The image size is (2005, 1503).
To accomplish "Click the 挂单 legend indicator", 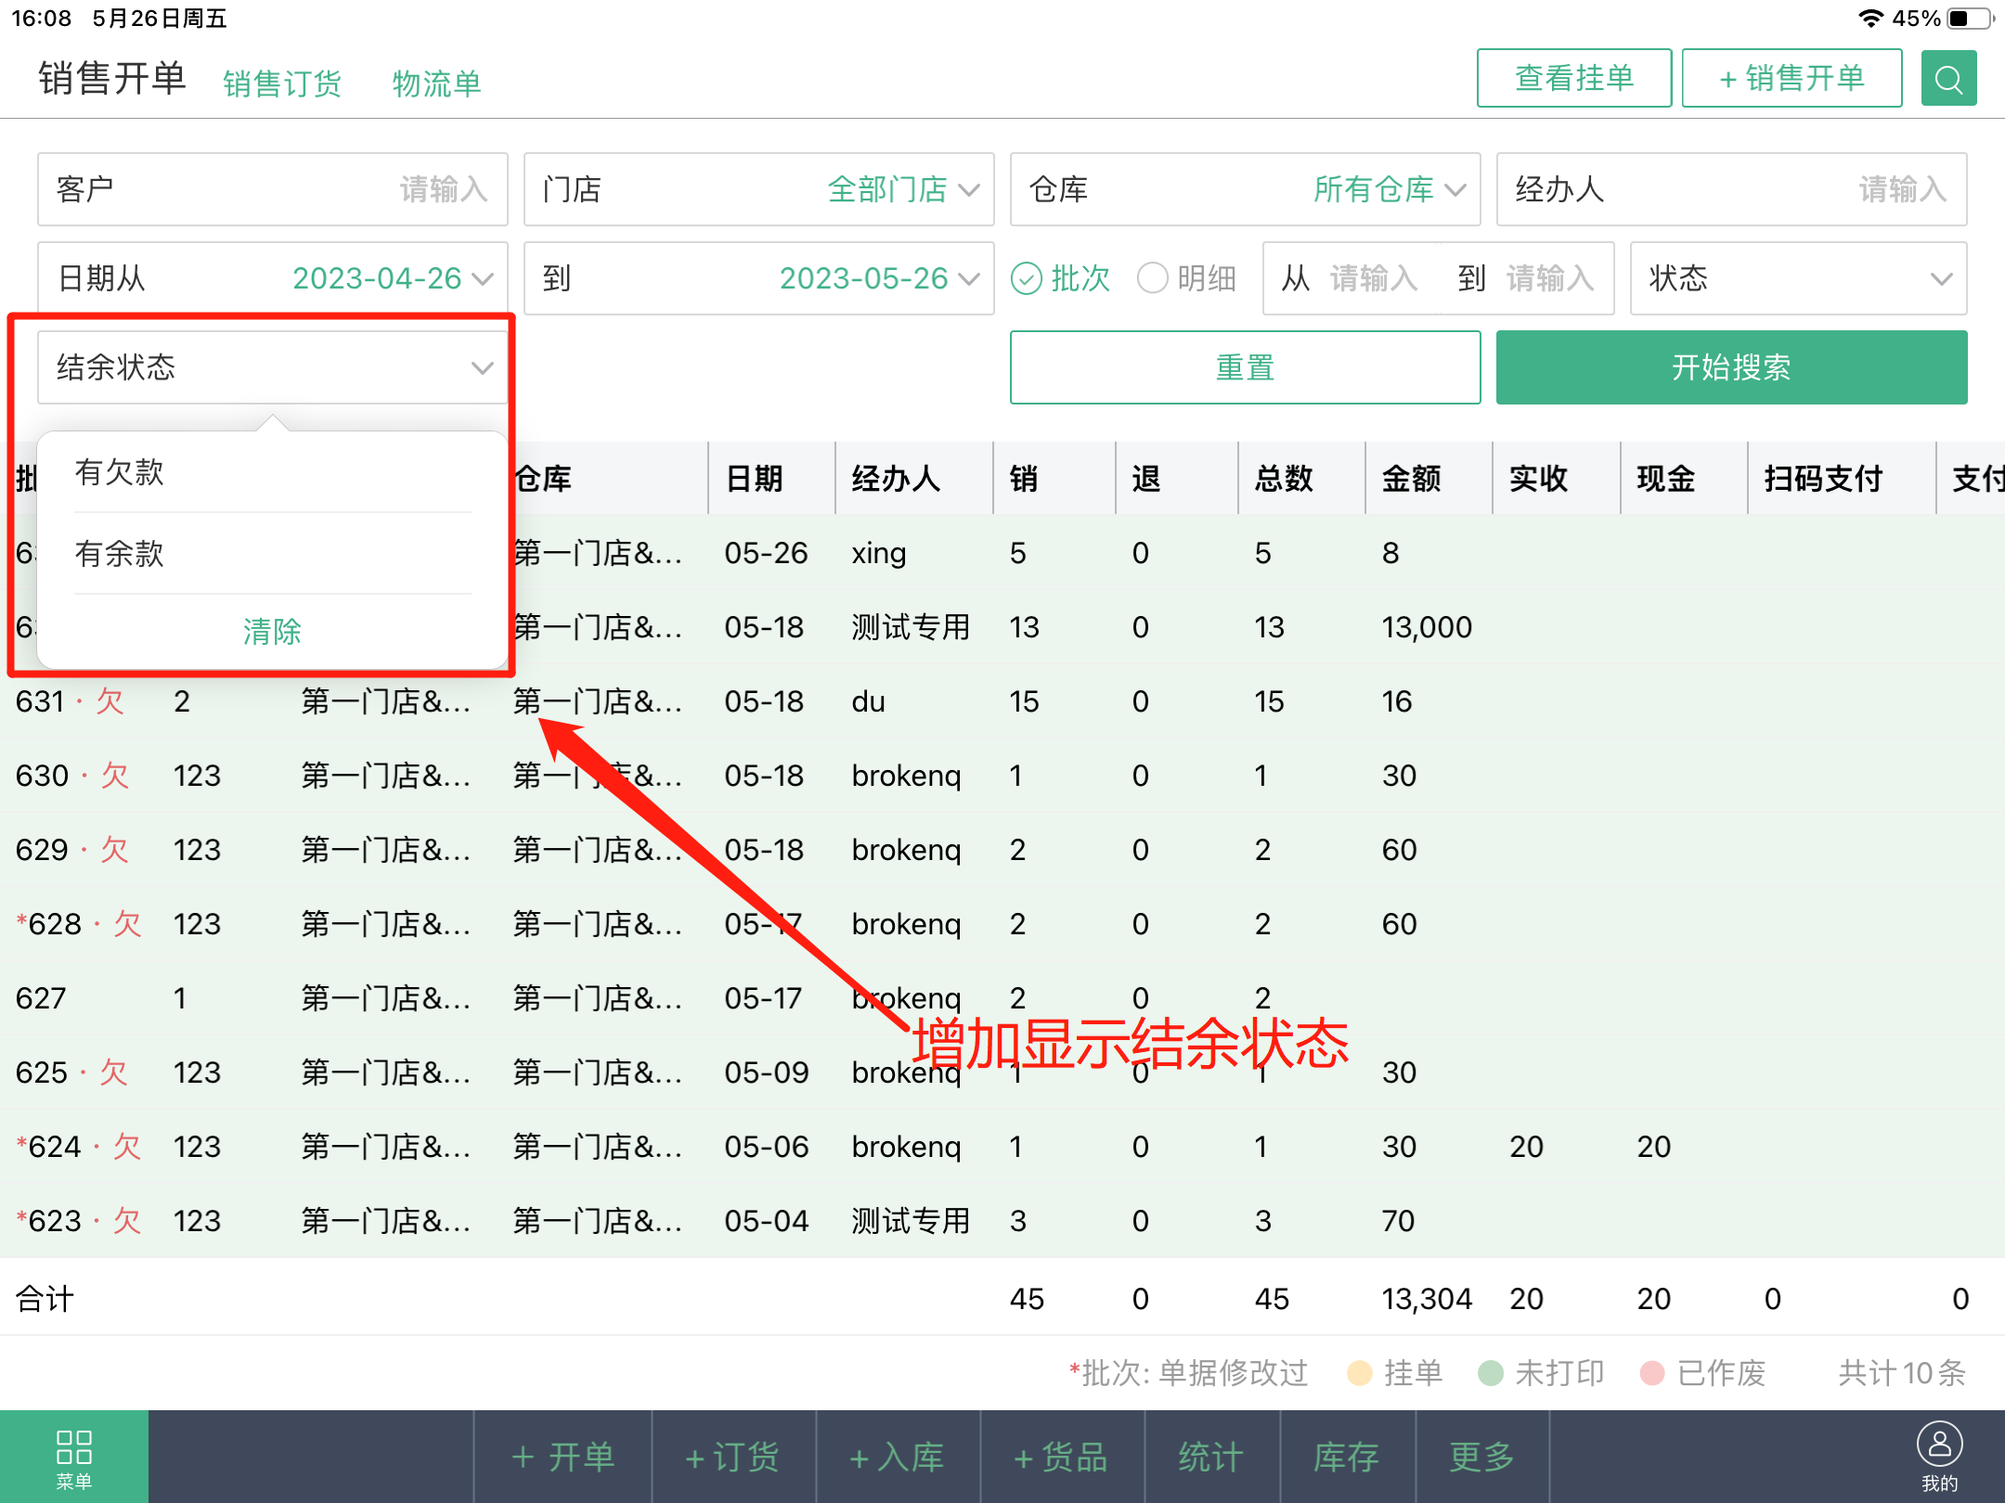I will tap(1395, 1373).
